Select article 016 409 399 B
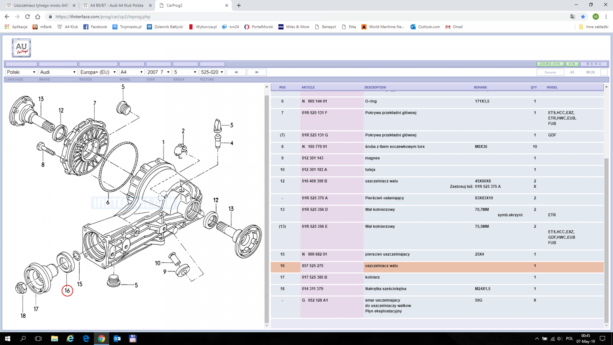613x345 pixels. click(x=314, y=181)
